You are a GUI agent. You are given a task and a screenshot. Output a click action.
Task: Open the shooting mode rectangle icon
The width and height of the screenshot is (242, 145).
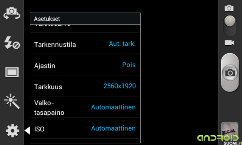point(12,72)
